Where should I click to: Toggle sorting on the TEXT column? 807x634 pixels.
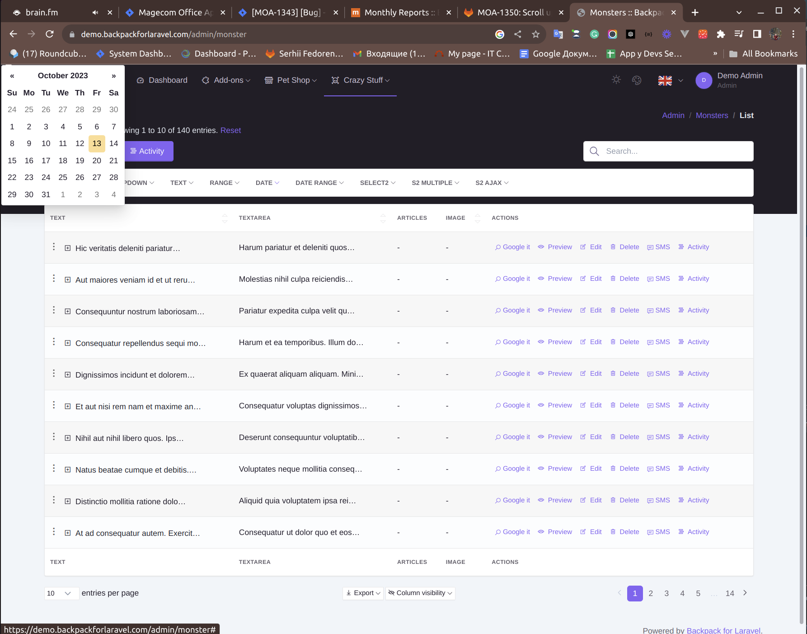[x=225, y=218]
